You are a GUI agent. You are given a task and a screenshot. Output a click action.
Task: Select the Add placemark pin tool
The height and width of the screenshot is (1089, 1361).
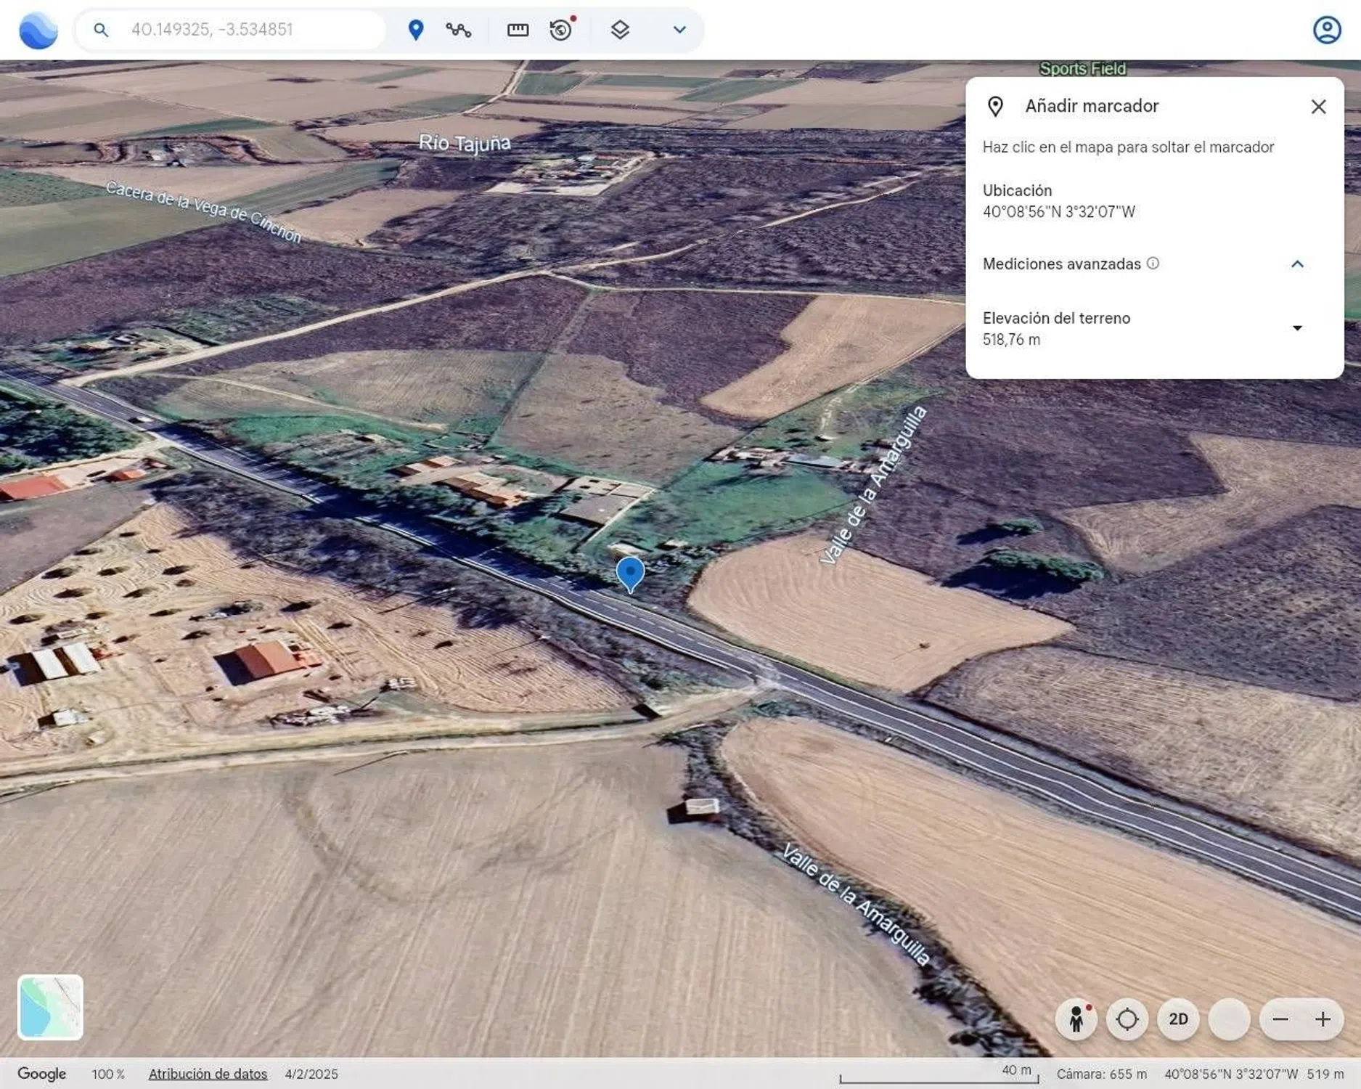pos(415,30)
